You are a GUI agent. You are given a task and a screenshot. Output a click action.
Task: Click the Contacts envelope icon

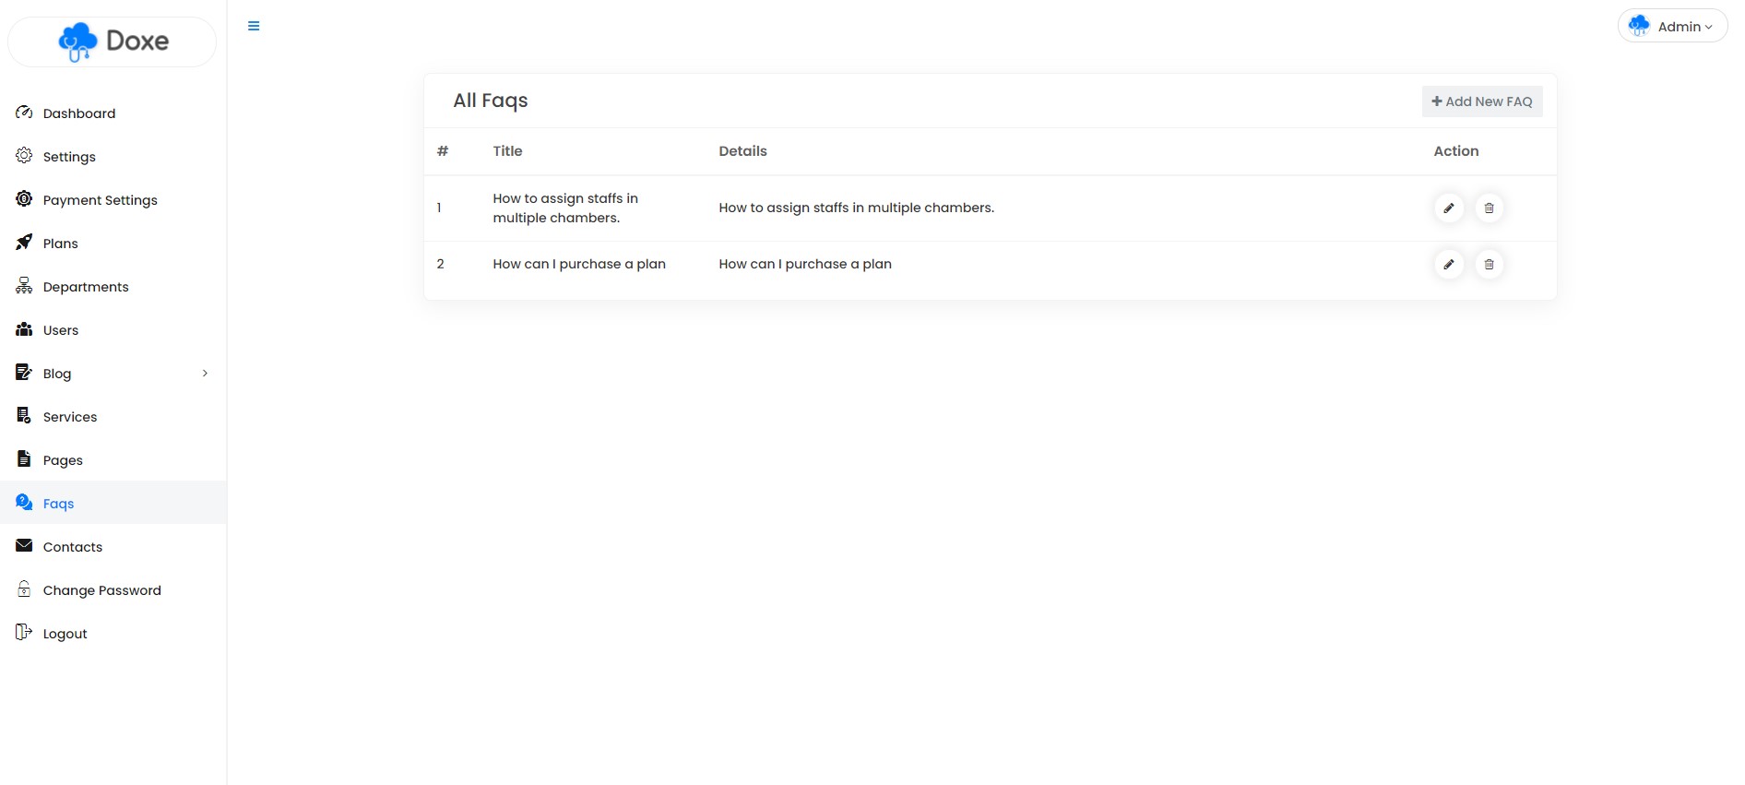[x=24, y=546]
